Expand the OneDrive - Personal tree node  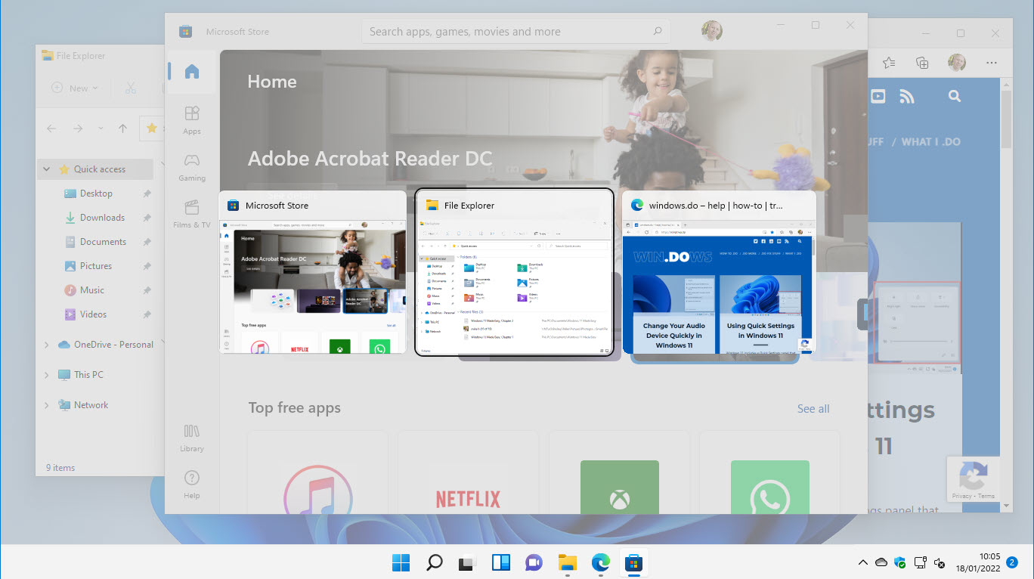point(47,345)
